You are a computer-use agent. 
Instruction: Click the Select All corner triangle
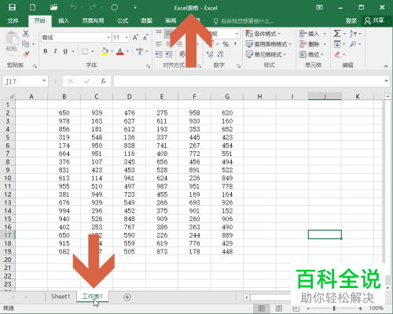10,96
